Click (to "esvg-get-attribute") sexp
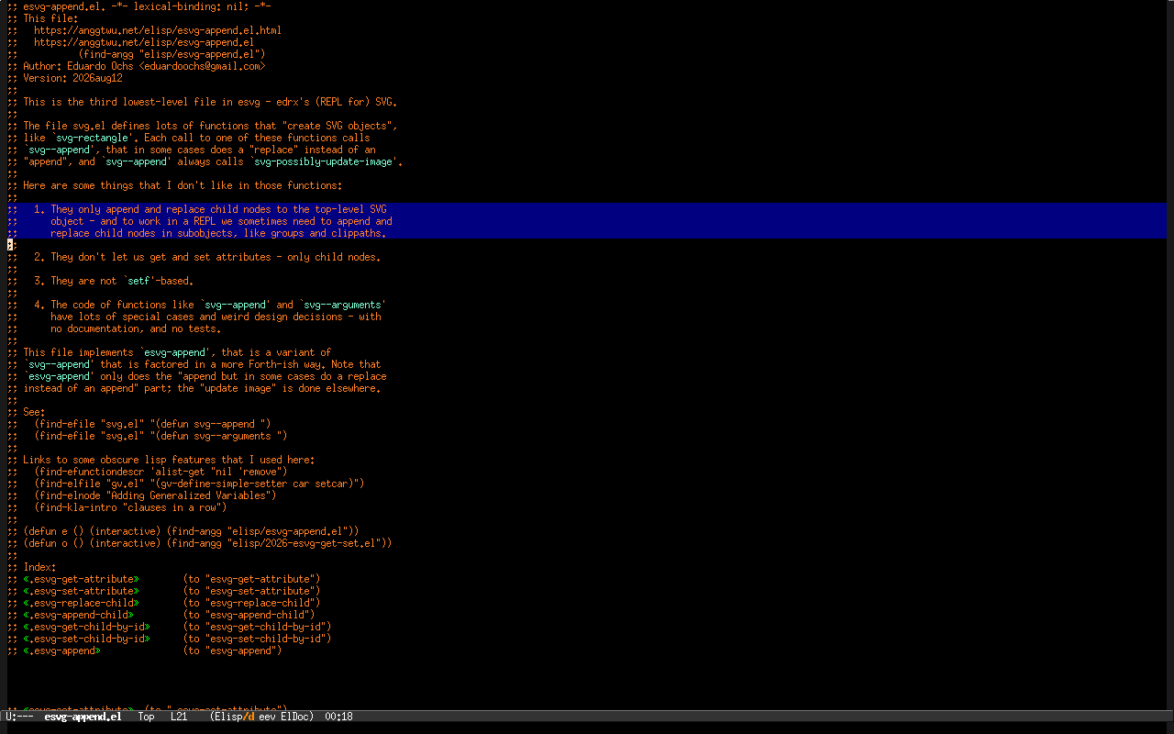 click(251, 579)
